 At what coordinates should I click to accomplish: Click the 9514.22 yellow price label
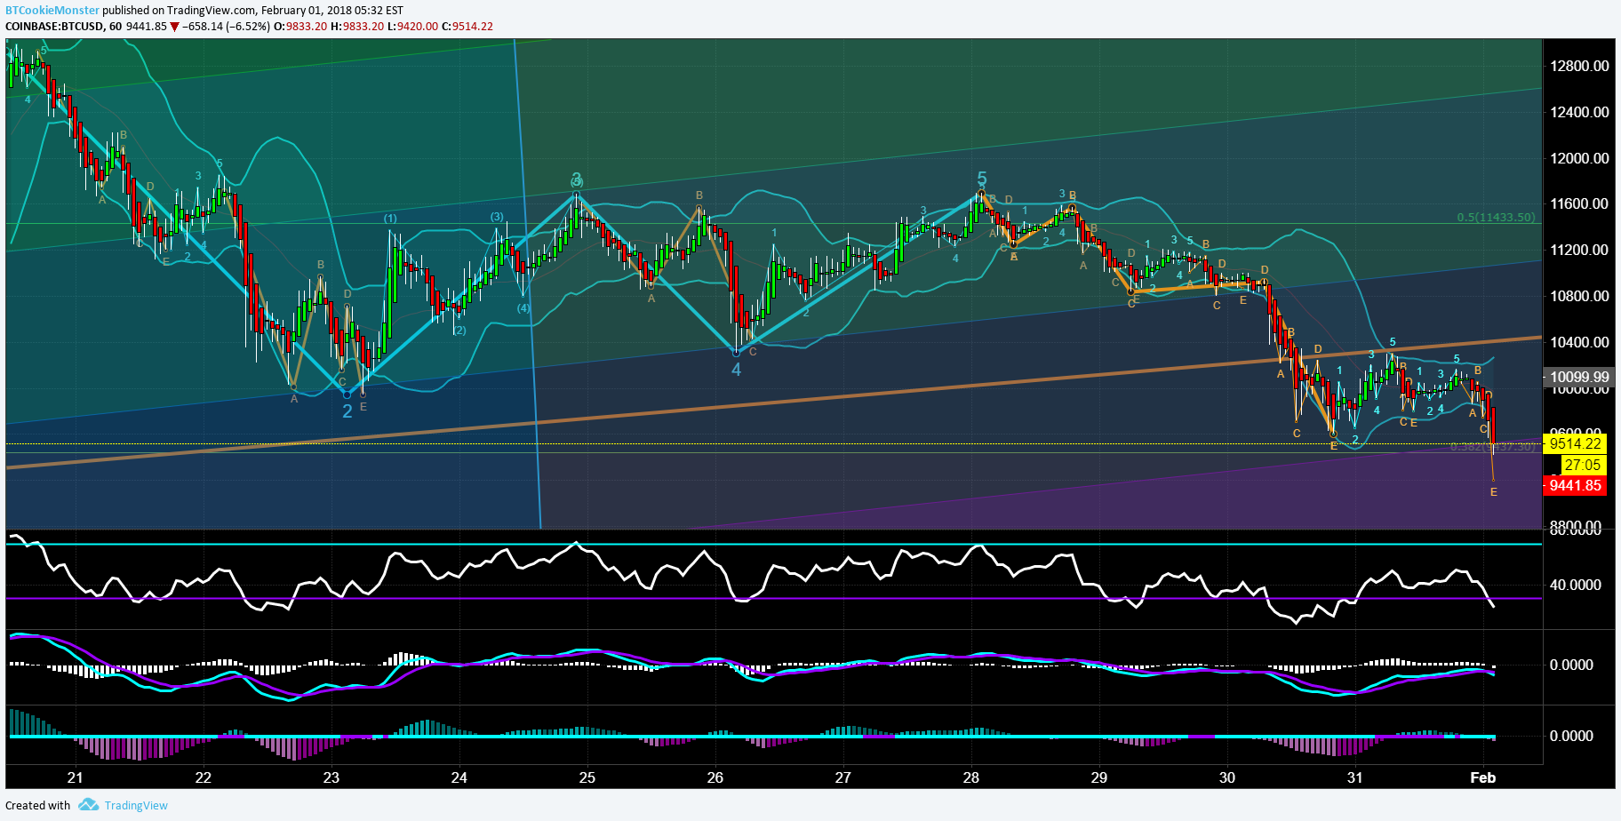[x=1575, y=443]
